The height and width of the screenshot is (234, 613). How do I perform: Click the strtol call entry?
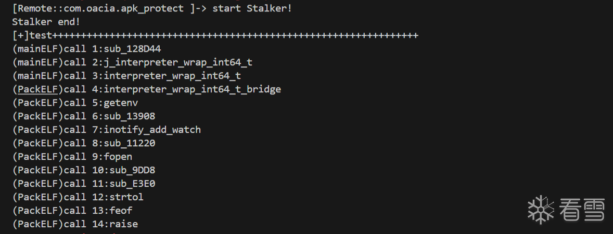click(x=126, y=197)
